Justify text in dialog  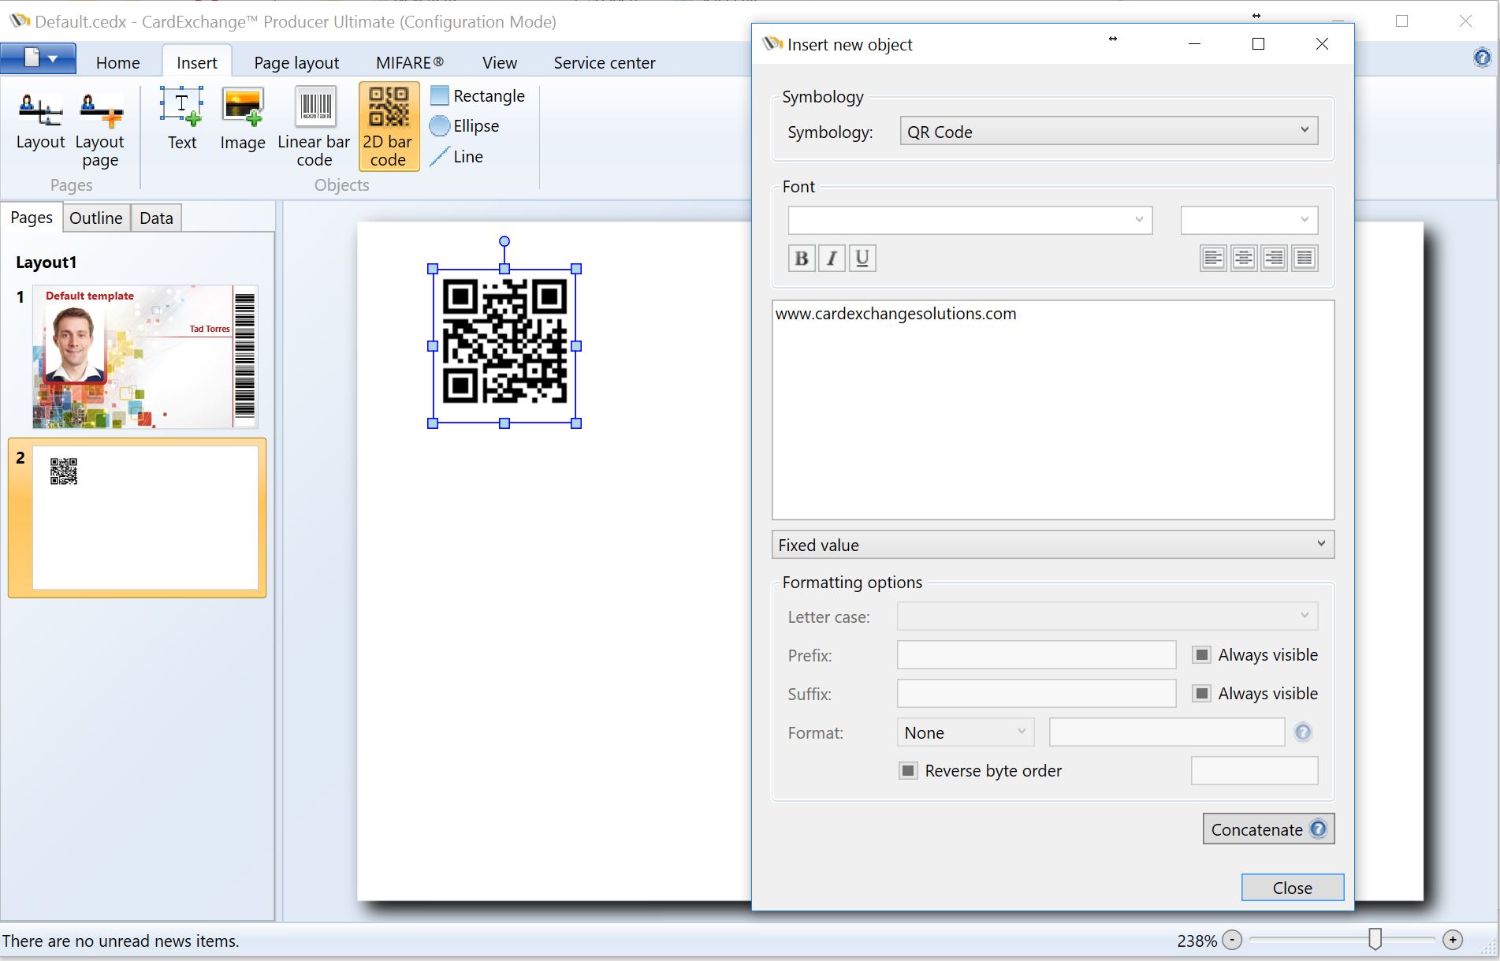click(1305, 258)
